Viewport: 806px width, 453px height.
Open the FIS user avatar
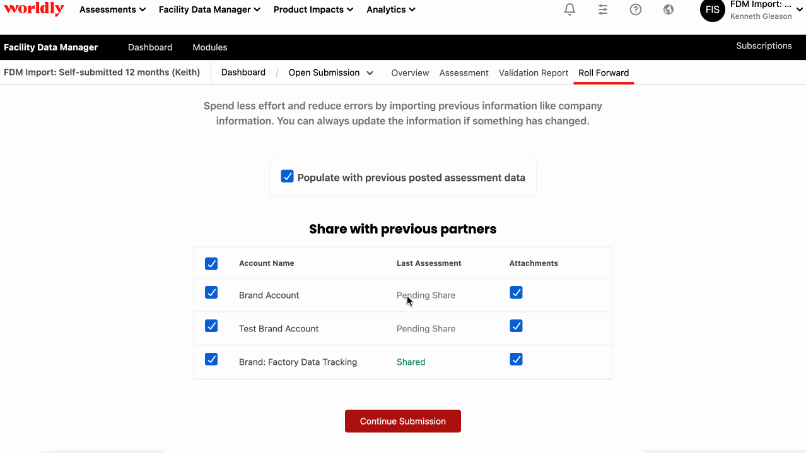pos(713,9)
